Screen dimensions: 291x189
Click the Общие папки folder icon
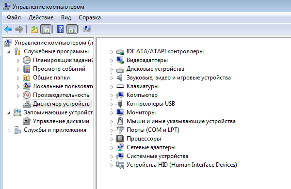click(x=27, y=78)
